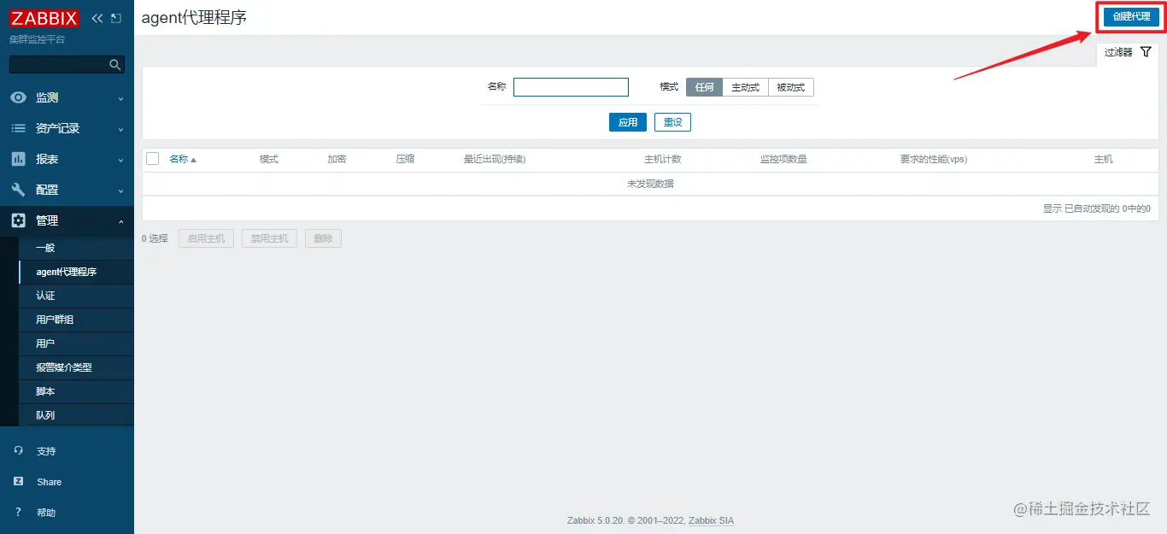Expand the 资产记录 menu chevron
This screenshot has width=1167, height=534.
120,129
